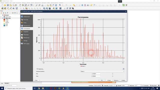Collapse the NDVI 1973 layer legend
160x90 pixels.
pyautogui.click(x=1, y=18)
